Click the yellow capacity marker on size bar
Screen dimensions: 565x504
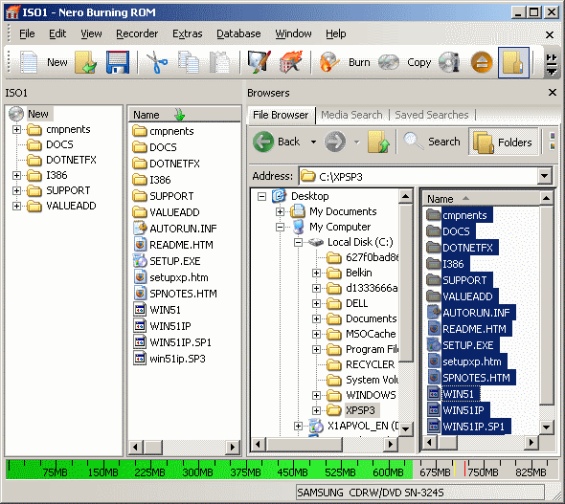pyautogui.click(x=454, y=470)
